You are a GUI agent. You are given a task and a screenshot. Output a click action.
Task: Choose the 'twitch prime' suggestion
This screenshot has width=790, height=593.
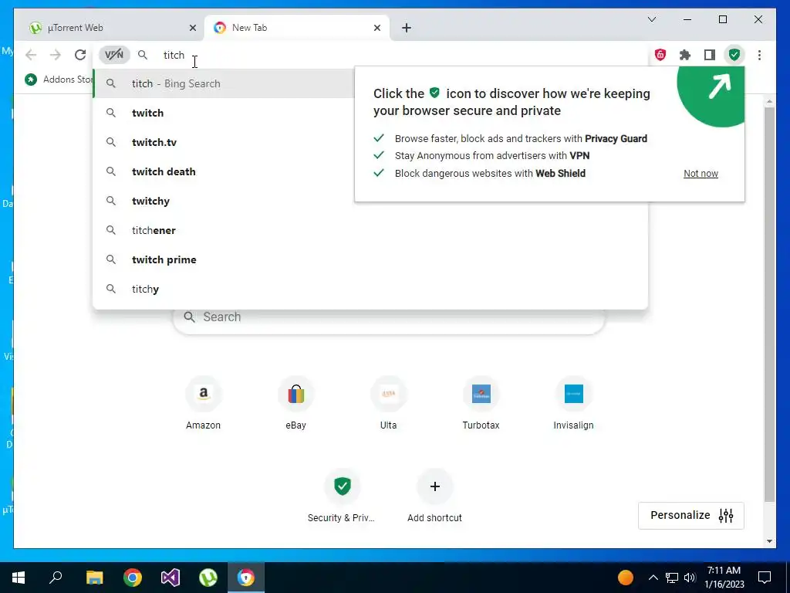(x=370, y=259)
